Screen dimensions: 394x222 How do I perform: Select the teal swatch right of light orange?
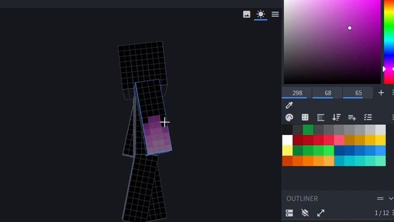(339, 161)
